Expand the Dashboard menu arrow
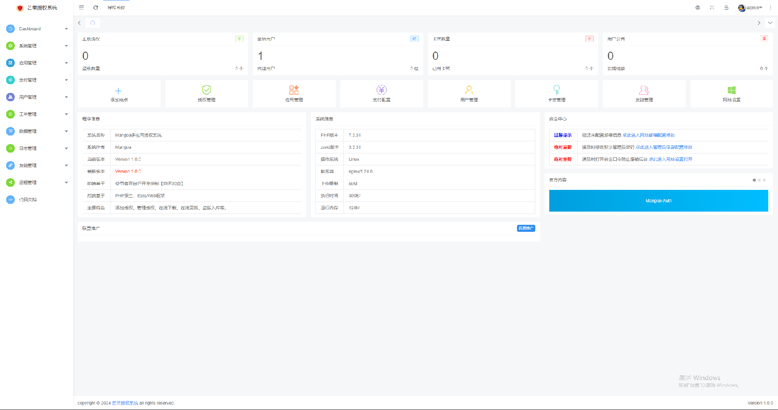This screenshot has width=778, height=410. click(x=67, y=29)
